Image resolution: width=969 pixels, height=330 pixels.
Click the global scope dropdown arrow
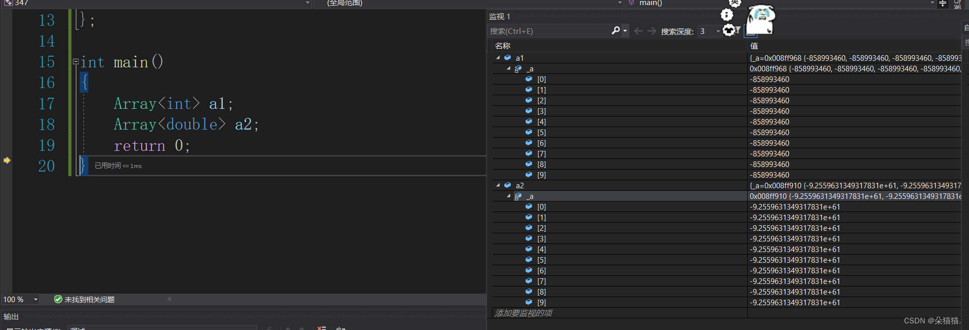pos(620,3)
